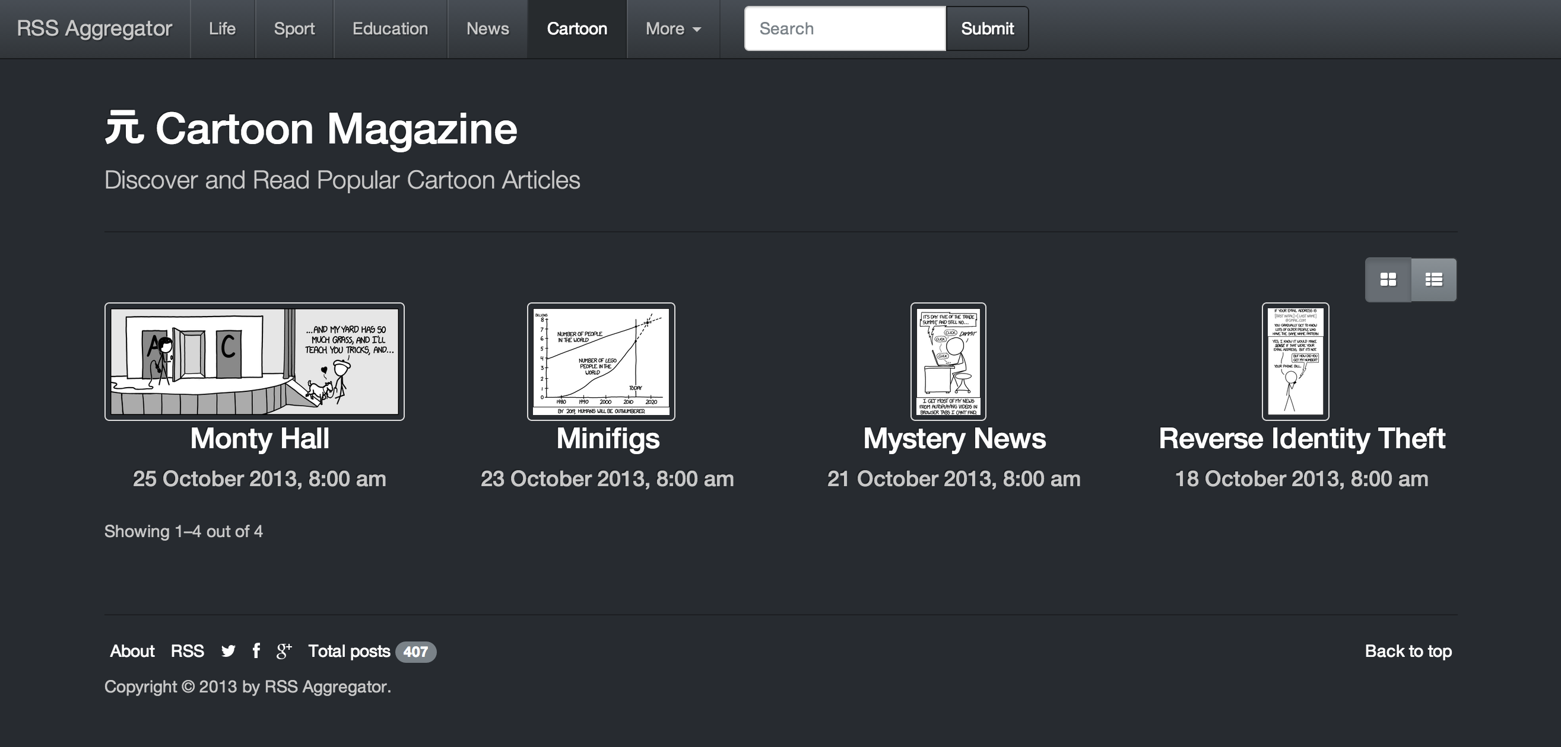
Task: Go to the Education category
Action: (389, 28)
